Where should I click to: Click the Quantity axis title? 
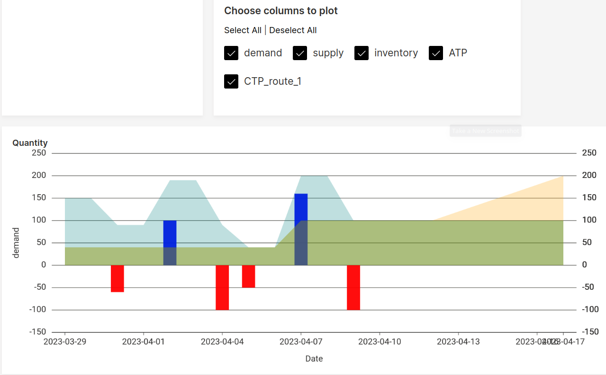pos(30,143)
